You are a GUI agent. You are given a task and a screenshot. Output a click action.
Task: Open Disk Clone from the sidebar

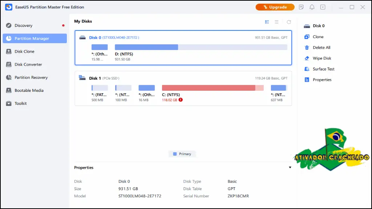pos(35,52)
